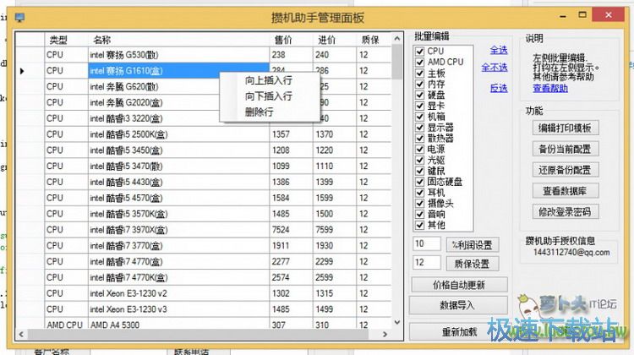
Task: Click the table's vertical scrollbar down arrow
Action: (x=397, y=323)
